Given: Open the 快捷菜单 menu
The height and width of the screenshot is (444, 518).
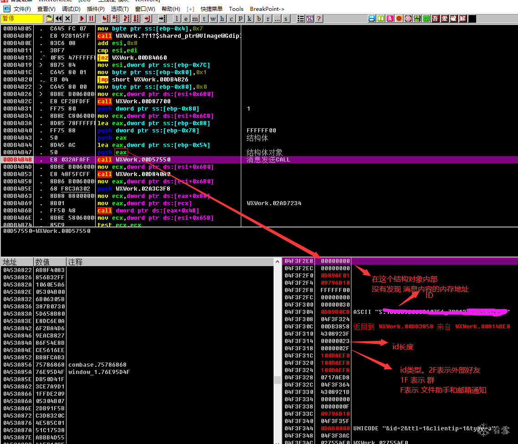Looking at the screenshot, I should (211, 9).
